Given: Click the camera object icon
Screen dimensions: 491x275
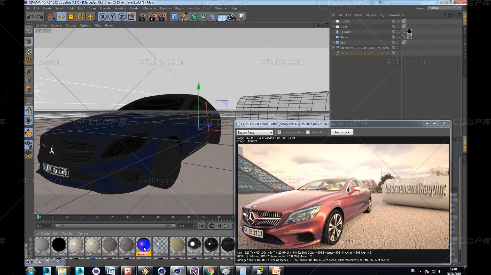Looking at the screenshot, I should click(x=232, y=17).
